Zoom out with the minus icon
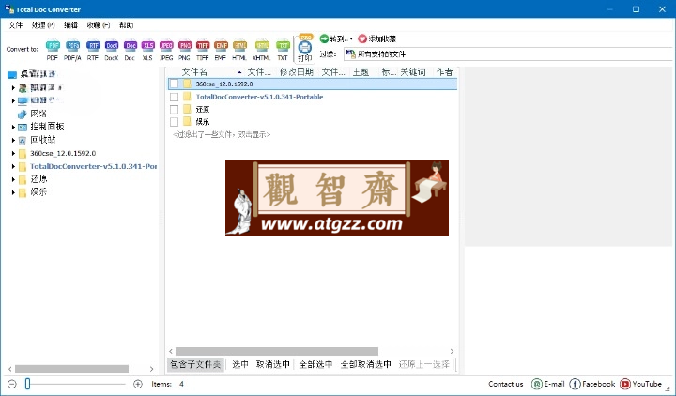This screenshot has width=676, height=396. click(x=12, y=384)
